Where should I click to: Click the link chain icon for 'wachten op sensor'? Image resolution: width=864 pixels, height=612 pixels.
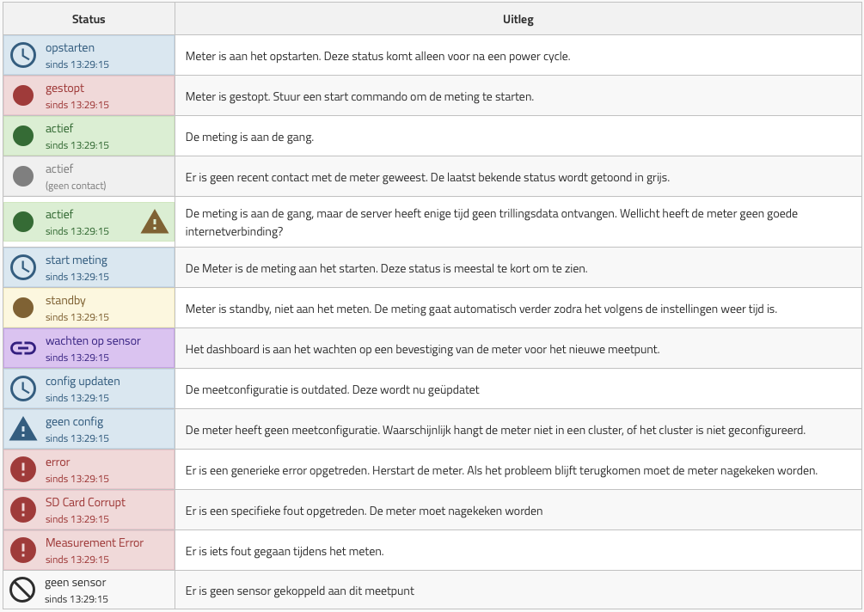click(23, 348)
